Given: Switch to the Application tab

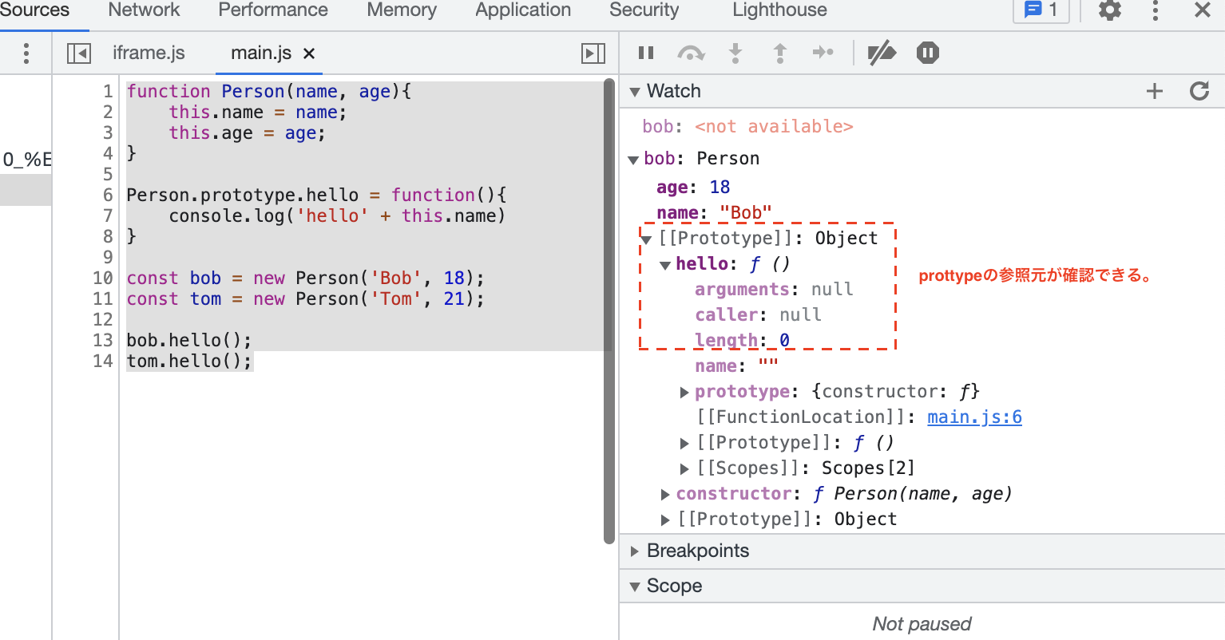Looking at the screenshot, I should (523, 10).
